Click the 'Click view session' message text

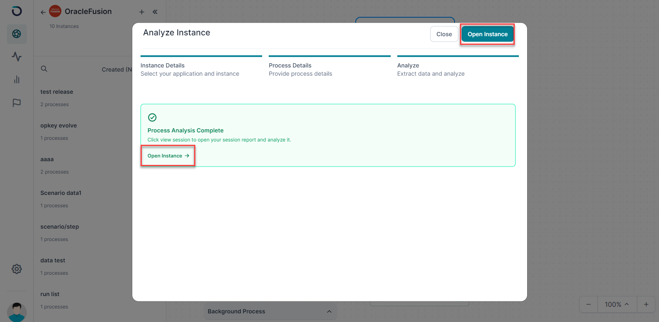pos(219,140)
